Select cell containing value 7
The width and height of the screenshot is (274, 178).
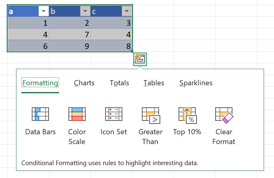pyautogui.click(x=70, y=35)
